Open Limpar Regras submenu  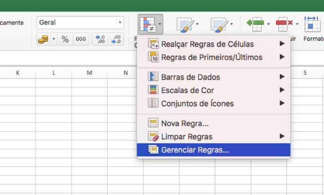pos(214,136)
